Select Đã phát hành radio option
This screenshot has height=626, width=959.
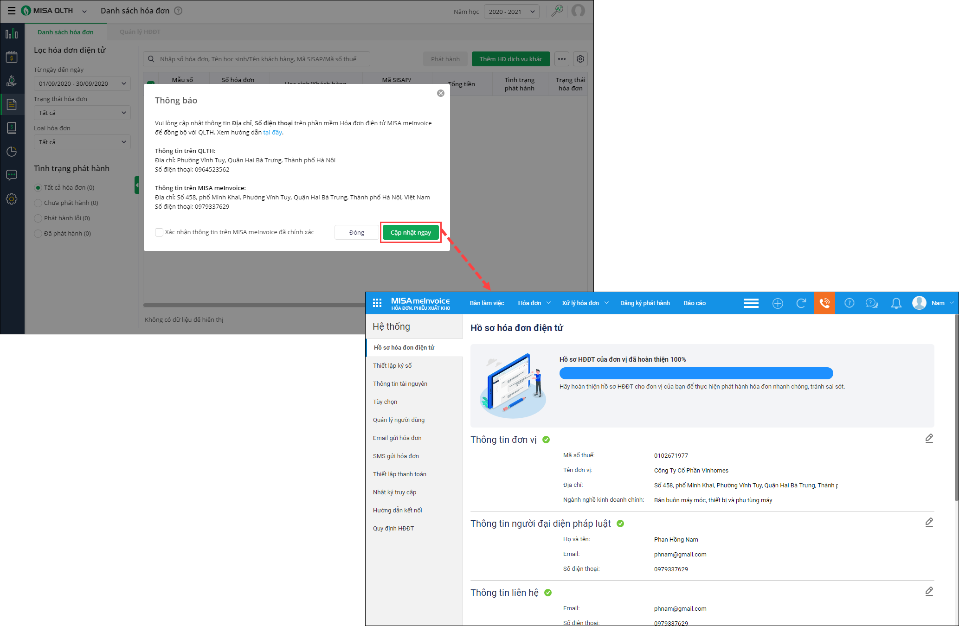click(39, 234)
